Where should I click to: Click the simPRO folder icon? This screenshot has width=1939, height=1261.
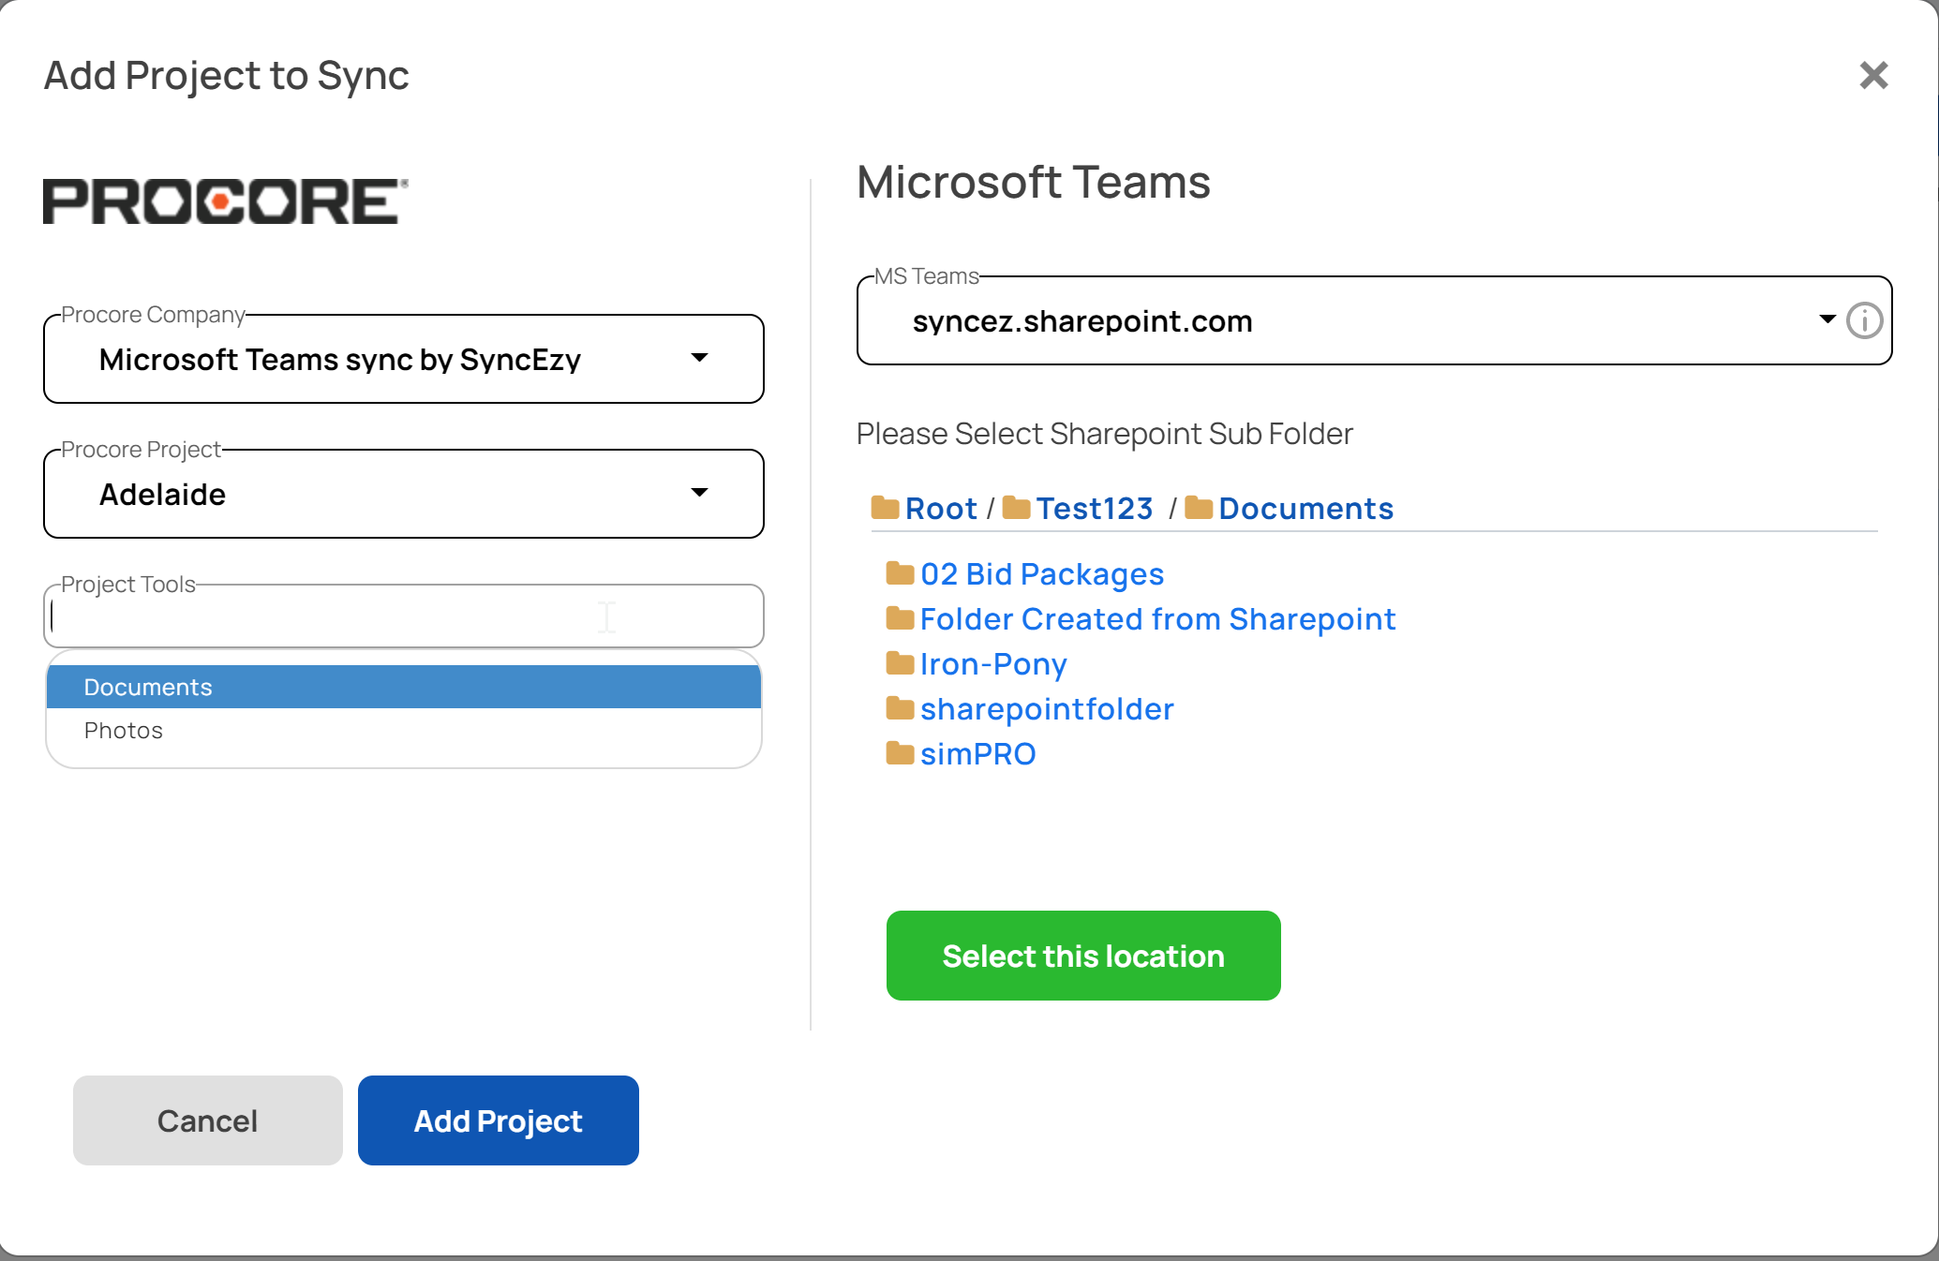tap(900, 752)
